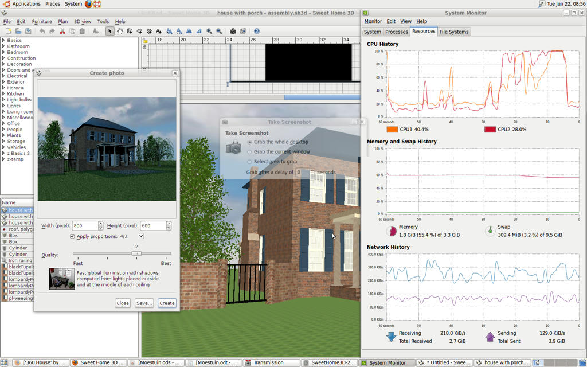Image resolution: width=587 pixels, height=367 pixels.
Task: Select 'Grab the current window' option
Action: point(249,152)
